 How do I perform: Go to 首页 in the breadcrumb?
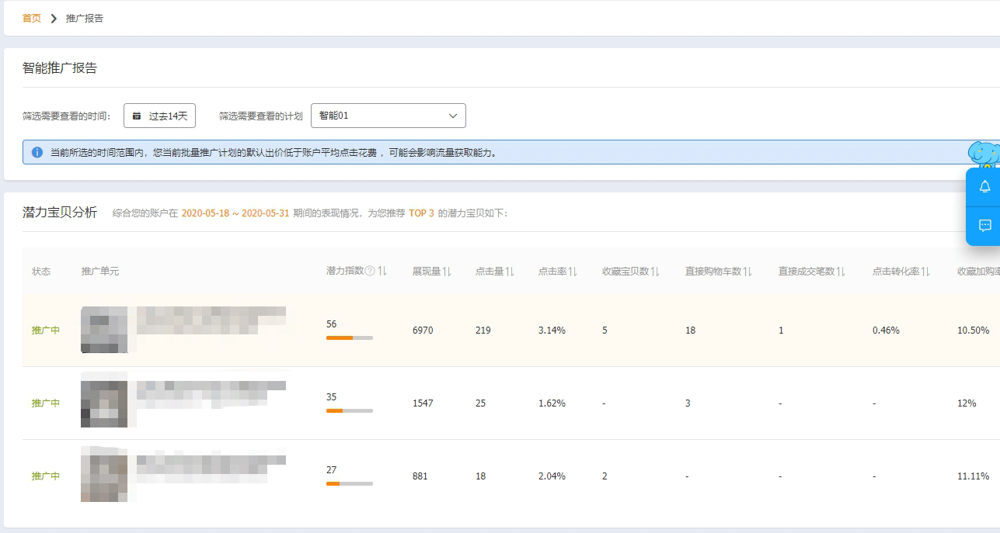tap(32, 18)
